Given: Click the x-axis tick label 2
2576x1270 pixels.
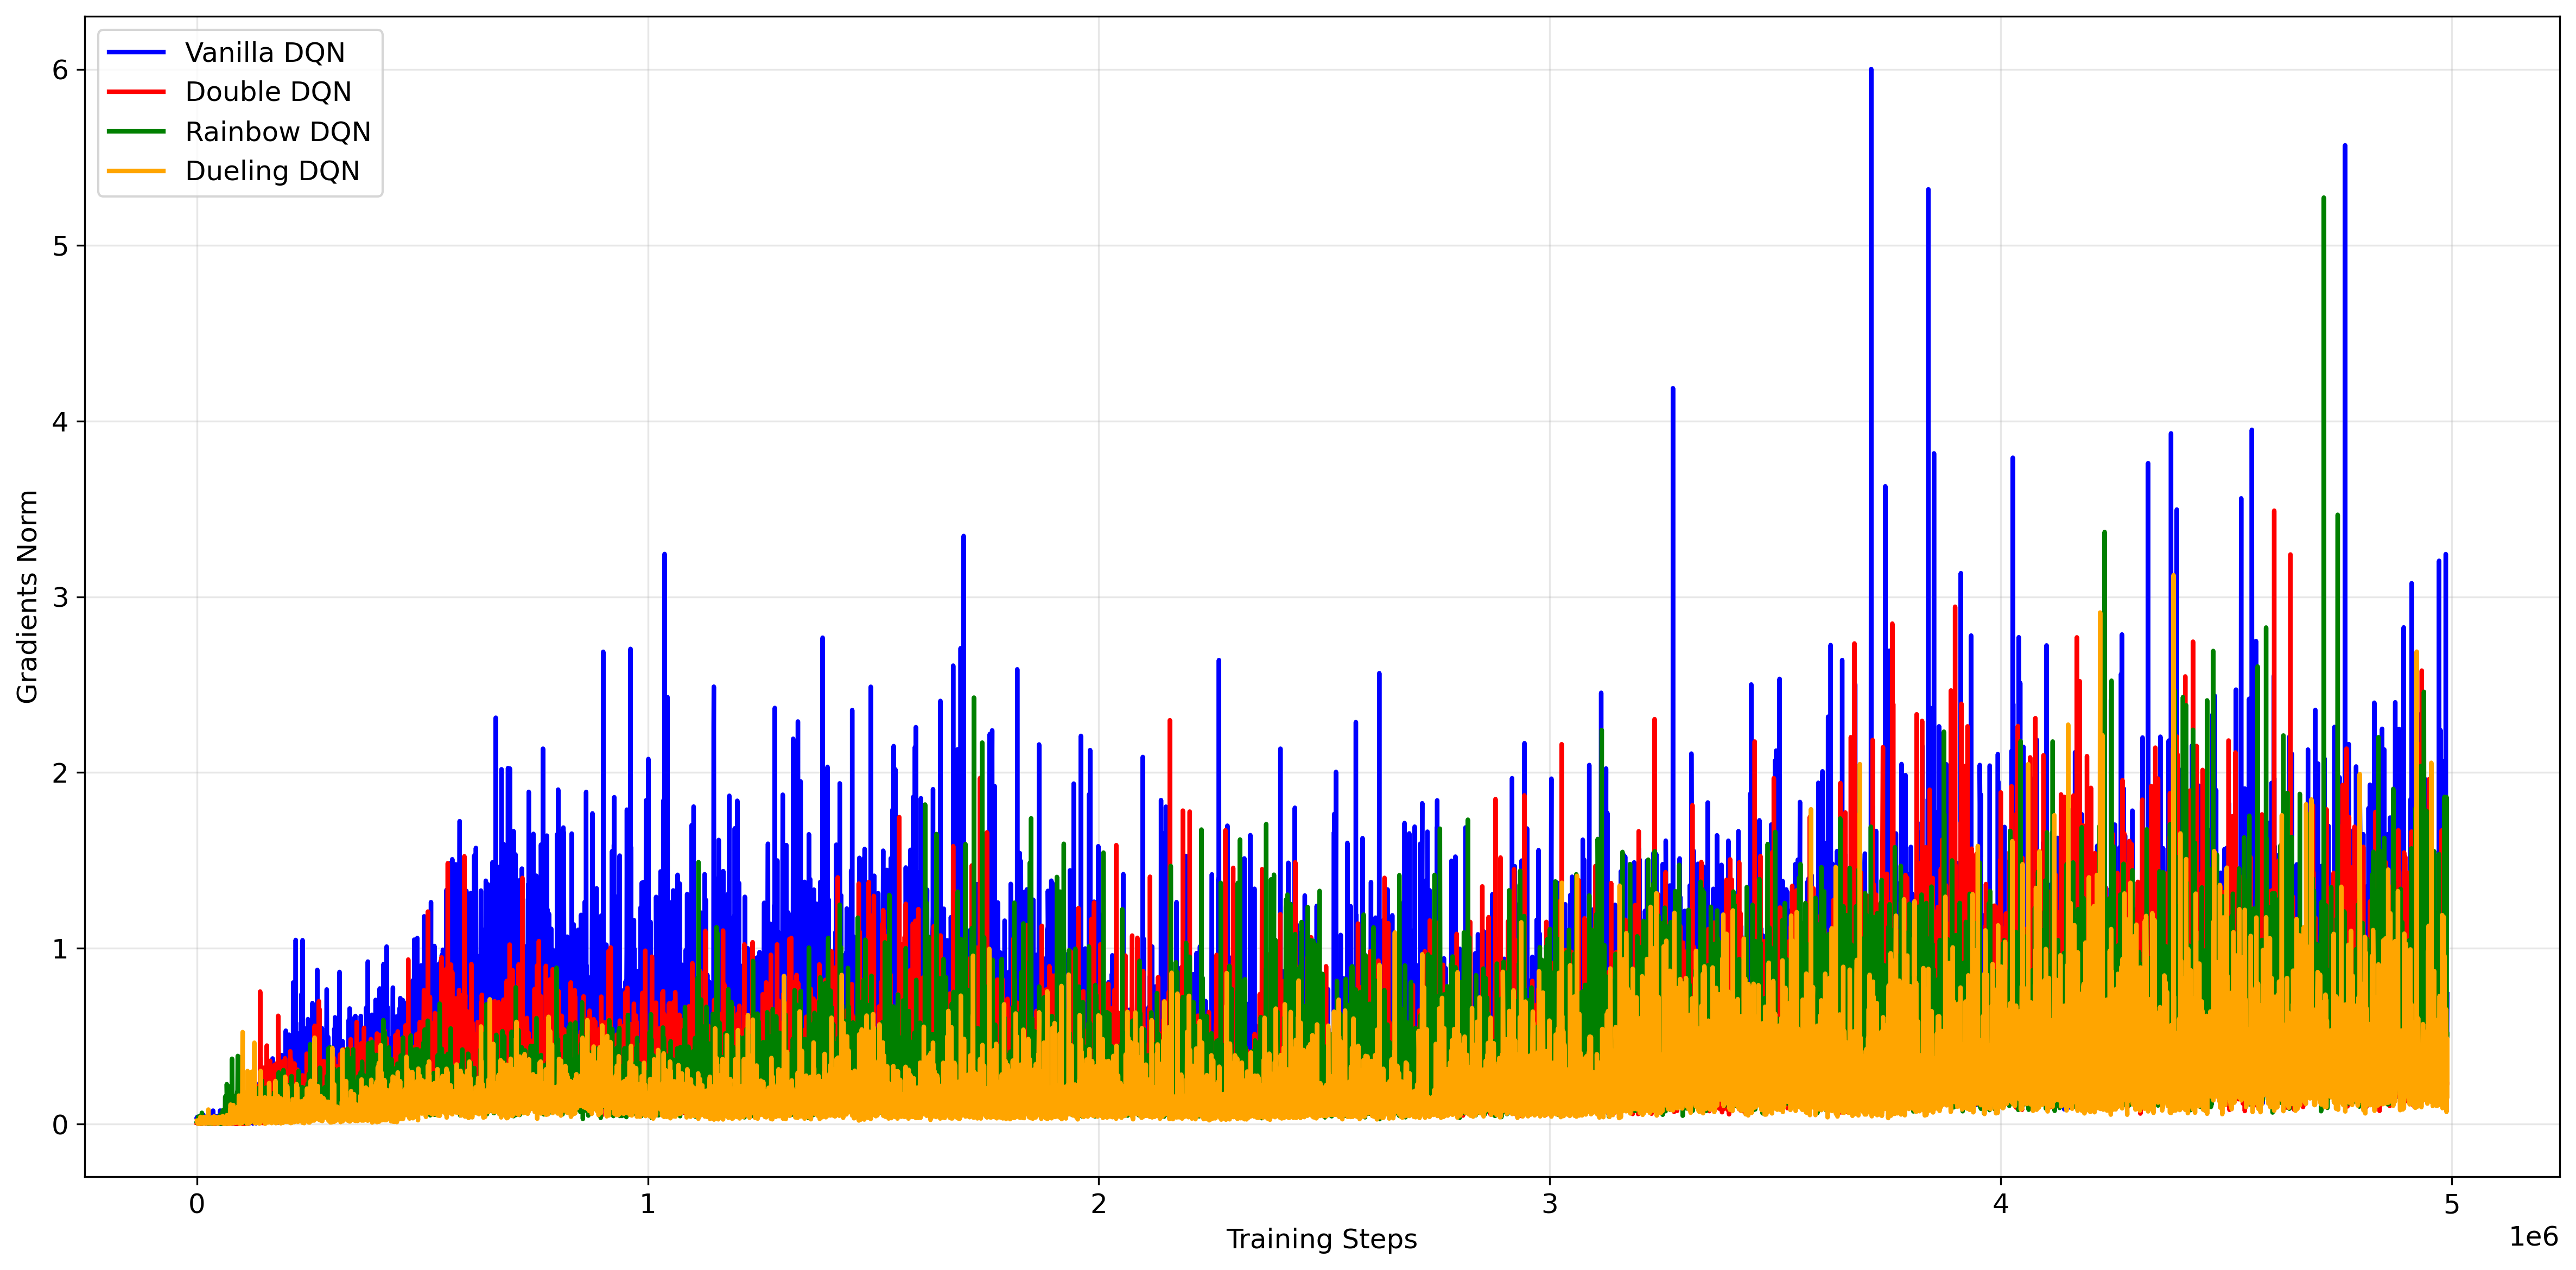Looking at the screenshot, I should (1098, 1204).
